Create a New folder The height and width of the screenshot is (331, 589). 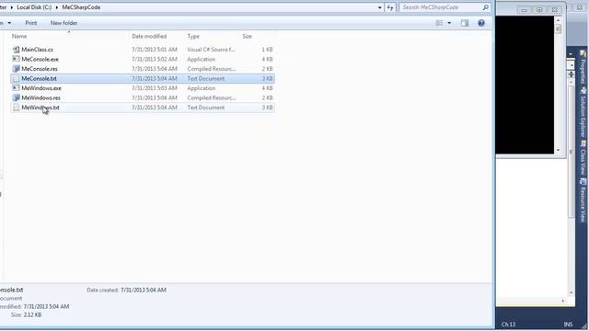tap(64, 23)
